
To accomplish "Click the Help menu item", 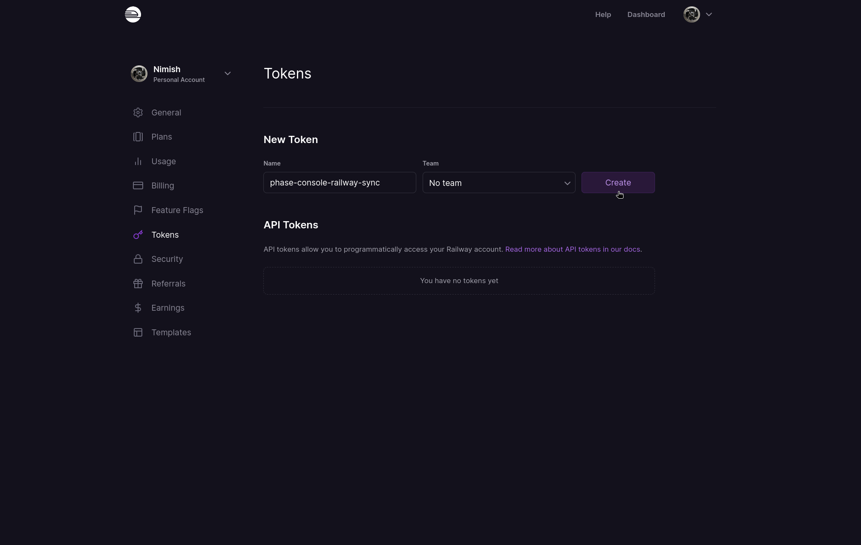I will tap(603, 14).
